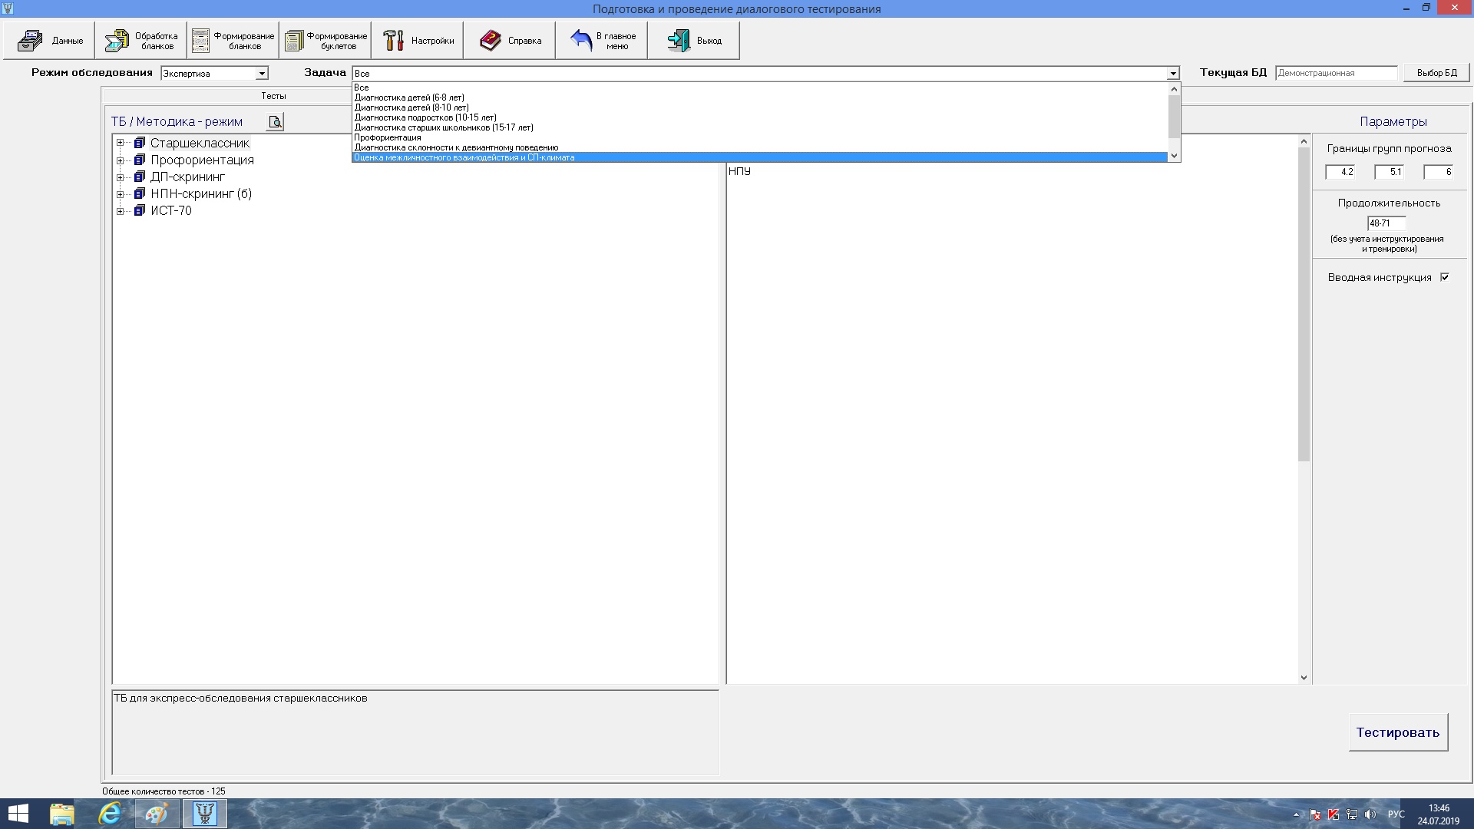Click the search icon next to ТБ / Методика
This screenshot has width=1474, height=829.
tap(275, 122)
